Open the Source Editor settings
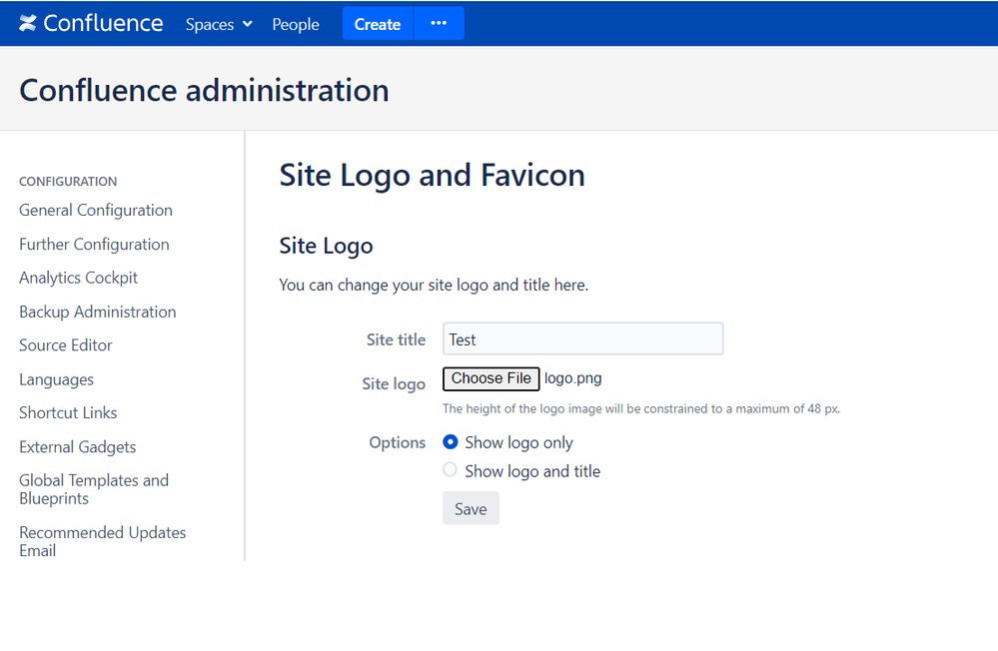 66,344
